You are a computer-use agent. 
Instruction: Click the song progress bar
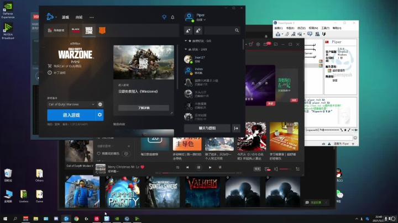[199, 173]
